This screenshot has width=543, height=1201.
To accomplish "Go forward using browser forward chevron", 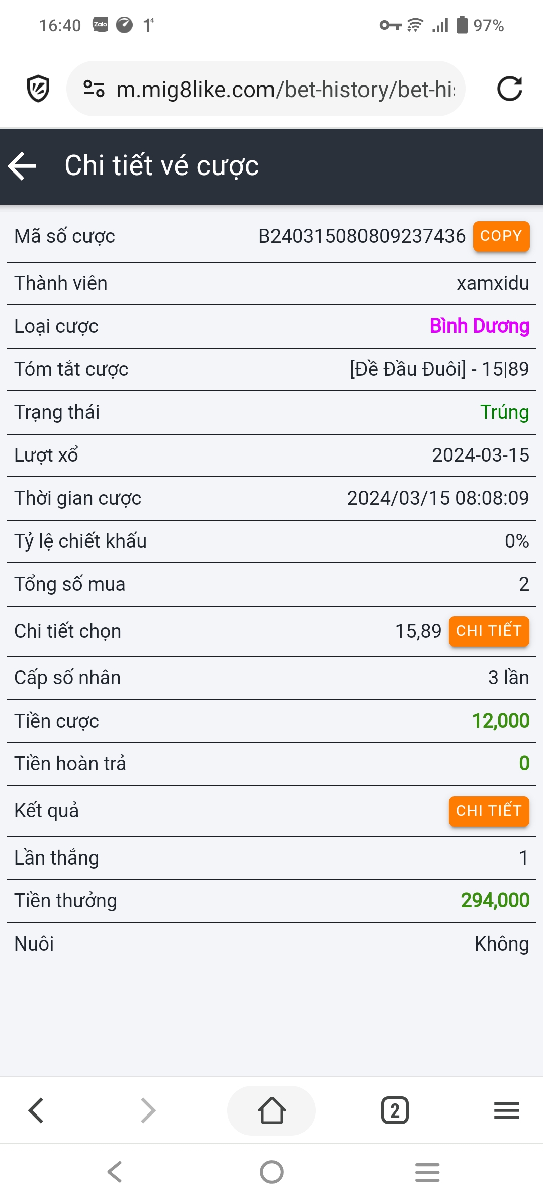I will (148, 1110).
